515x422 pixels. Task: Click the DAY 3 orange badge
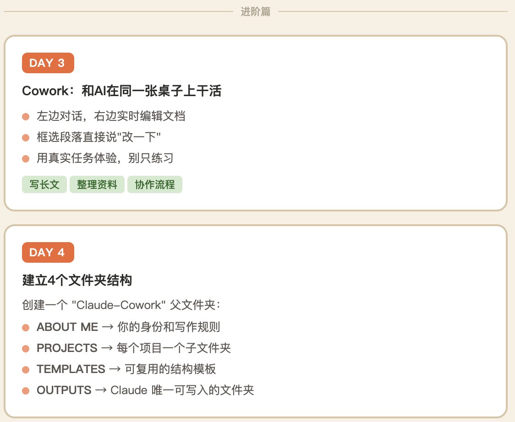(48, 63)
